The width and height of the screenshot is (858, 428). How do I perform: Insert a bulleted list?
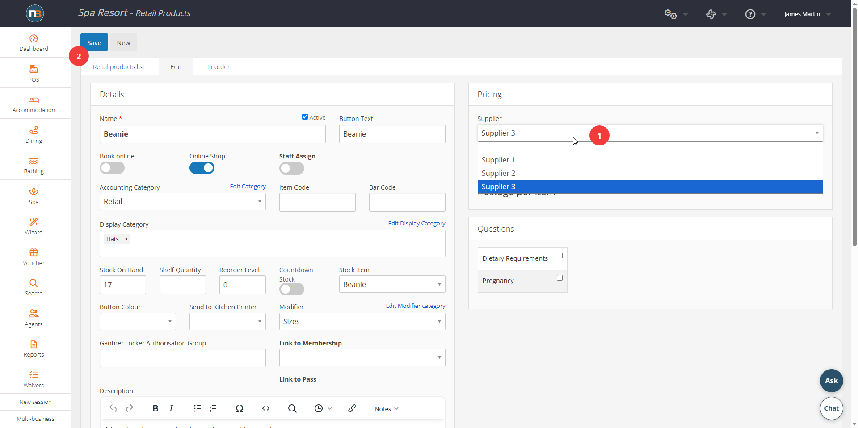coord(198,408)
